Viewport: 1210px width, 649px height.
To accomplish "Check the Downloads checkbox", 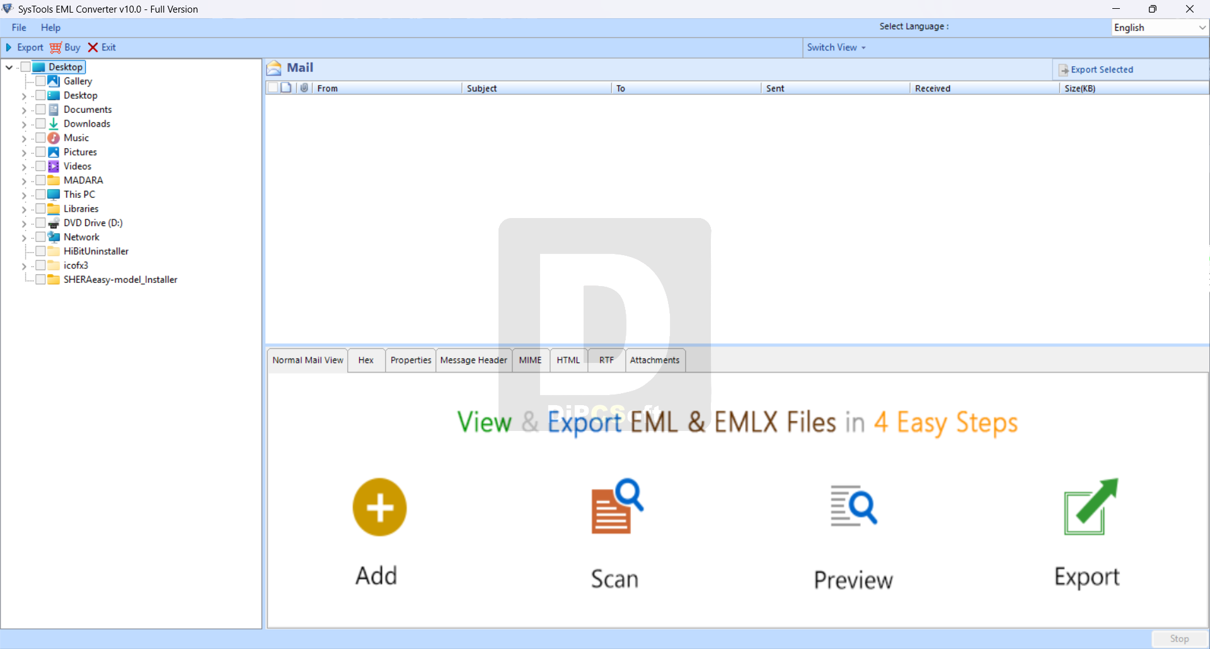I will [x=40, y=123].
